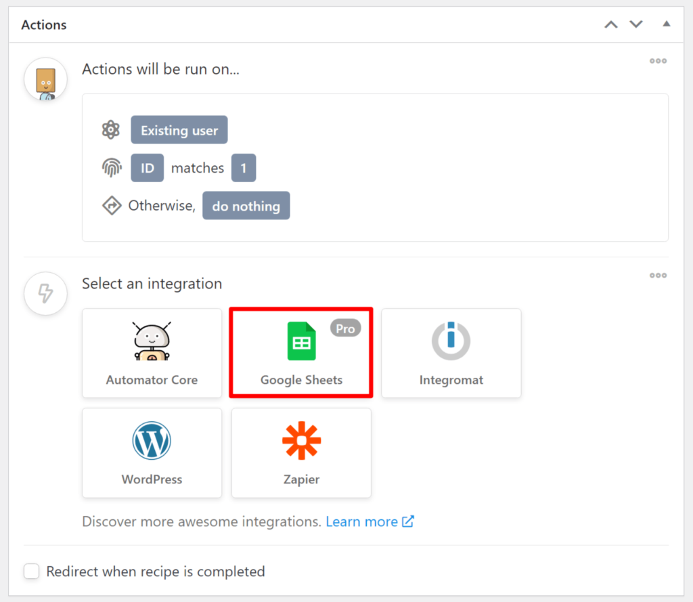693x602 pixels.
Task: Click the user avatar circle icon
Action: [45, 80]
